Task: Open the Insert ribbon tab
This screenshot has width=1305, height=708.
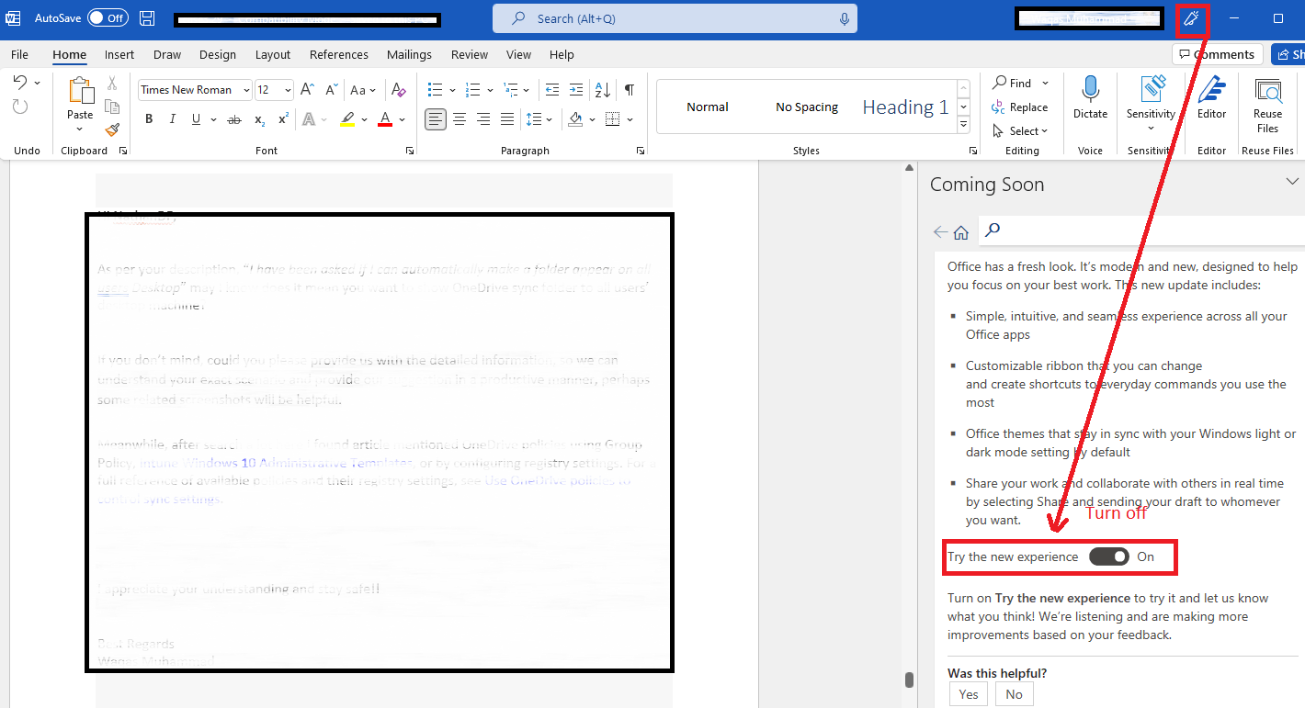Action: tap(119, 54)
